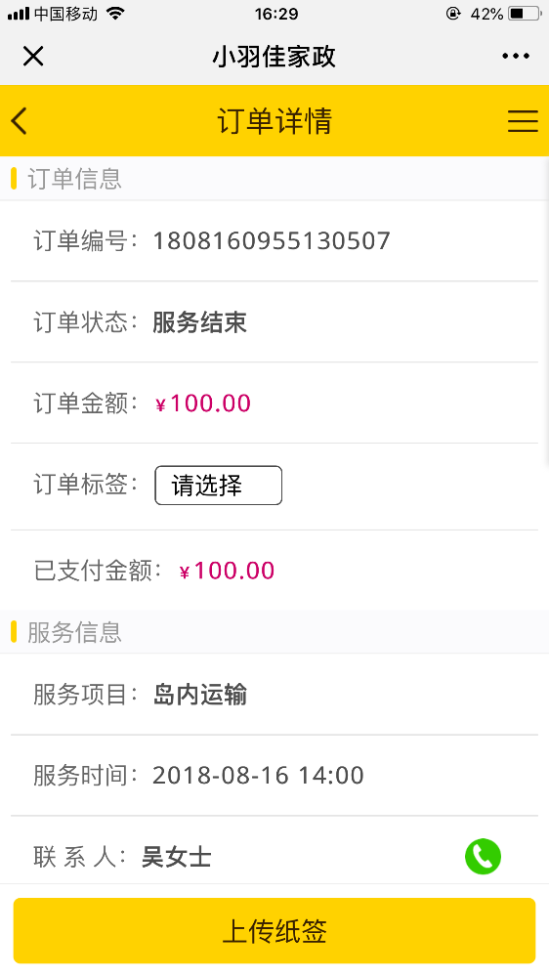Tap the order amount ¥100.00
Viewport: 549px width, 977px height.
click(x=203, y=404)
